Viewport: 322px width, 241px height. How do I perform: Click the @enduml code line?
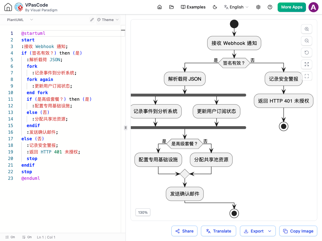click(31, 178)
